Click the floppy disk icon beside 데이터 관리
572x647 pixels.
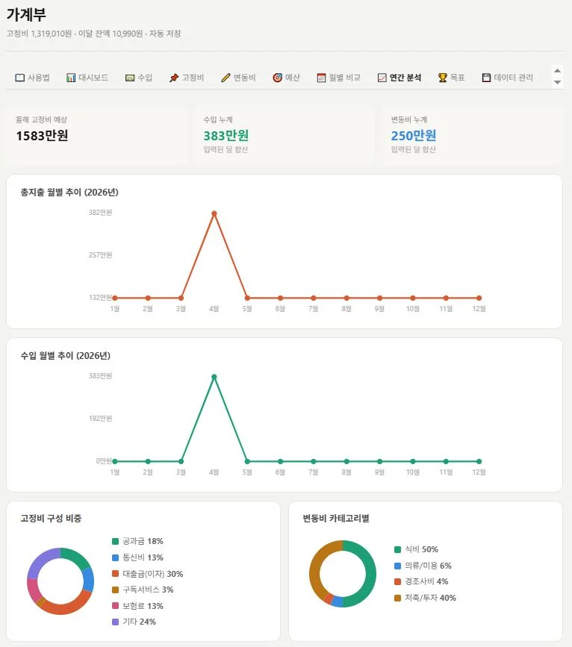coord(487,78)
